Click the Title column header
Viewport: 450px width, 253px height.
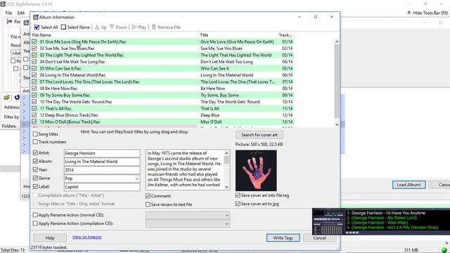tap(238, 35)
